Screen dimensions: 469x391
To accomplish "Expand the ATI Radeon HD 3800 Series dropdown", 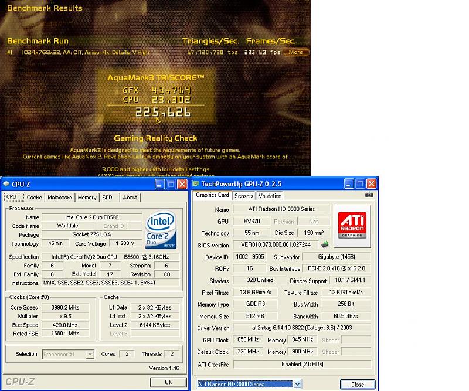I will pyautogui.click(x=298, y=384).
